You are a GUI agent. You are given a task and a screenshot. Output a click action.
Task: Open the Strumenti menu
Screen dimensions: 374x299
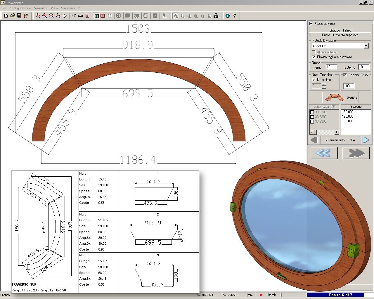pos(68,8)
